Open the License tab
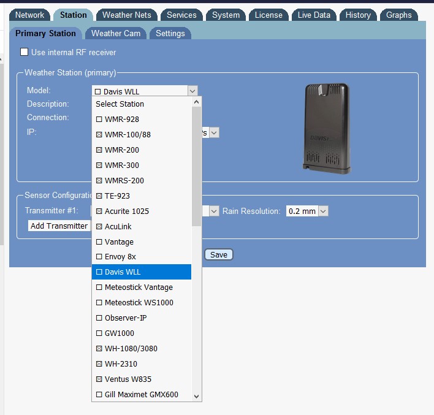Image resolution: width=434 pixels, height=415 pixels. coord(268,15)
